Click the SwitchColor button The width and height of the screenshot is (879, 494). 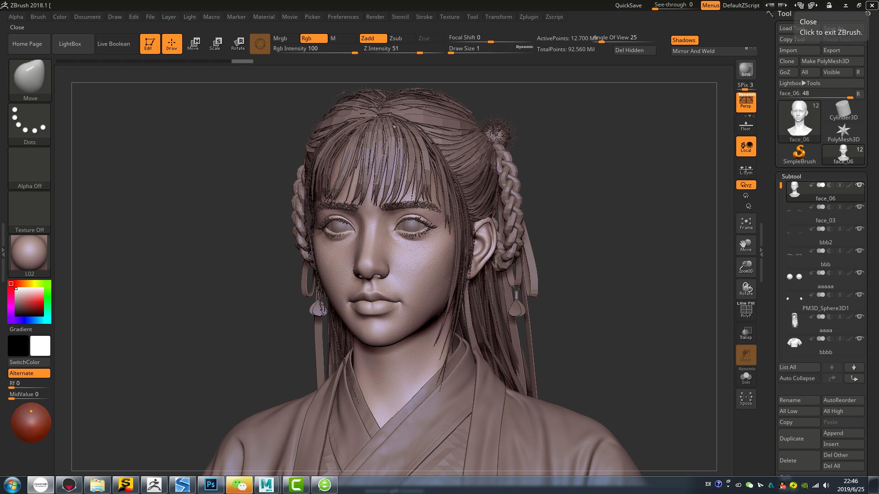point(29,362)
